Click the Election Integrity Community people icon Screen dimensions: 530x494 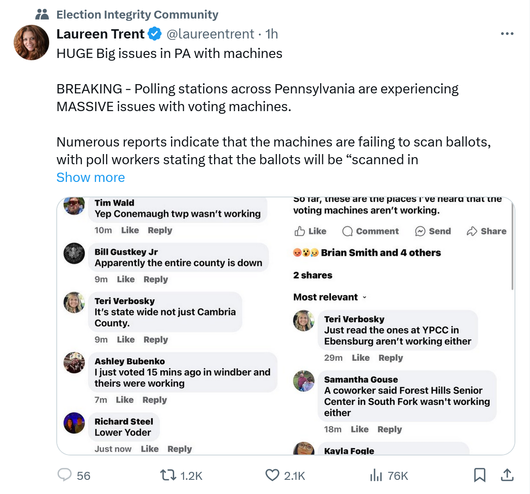[x=42, y=15]
